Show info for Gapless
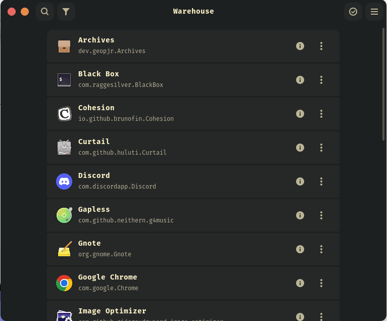 point(300,215)
